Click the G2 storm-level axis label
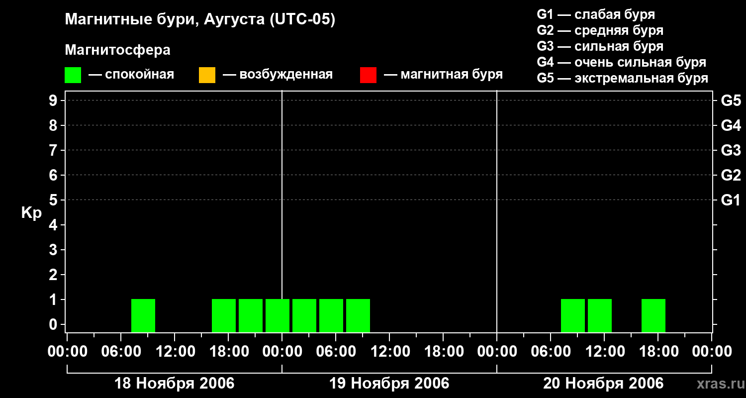This screenshot has height=398, width=746. click(731, 175)
